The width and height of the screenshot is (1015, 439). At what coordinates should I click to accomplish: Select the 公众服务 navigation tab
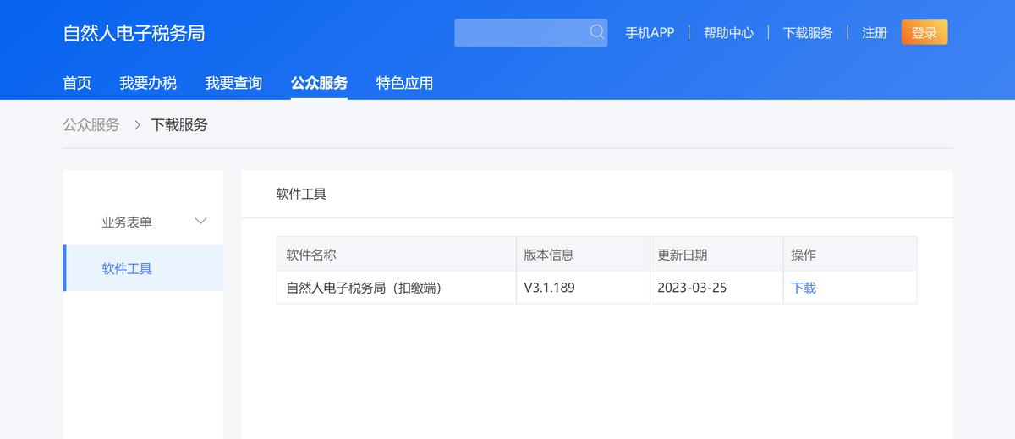319,83
